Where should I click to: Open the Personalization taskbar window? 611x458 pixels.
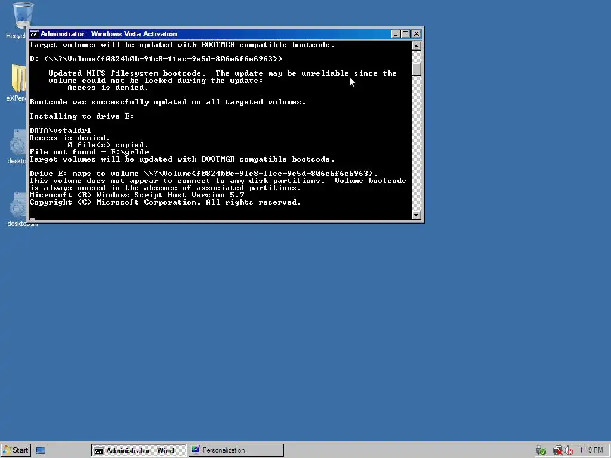pos(236,450)
